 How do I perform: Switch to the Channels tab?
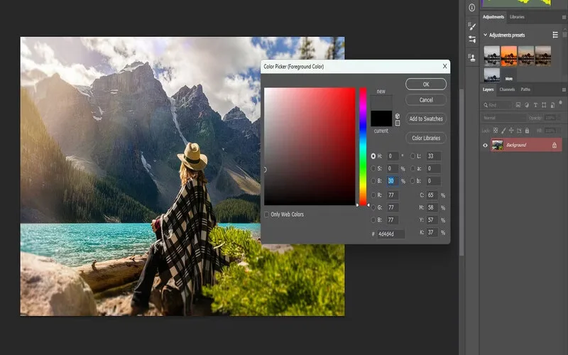tap(507, 89)
